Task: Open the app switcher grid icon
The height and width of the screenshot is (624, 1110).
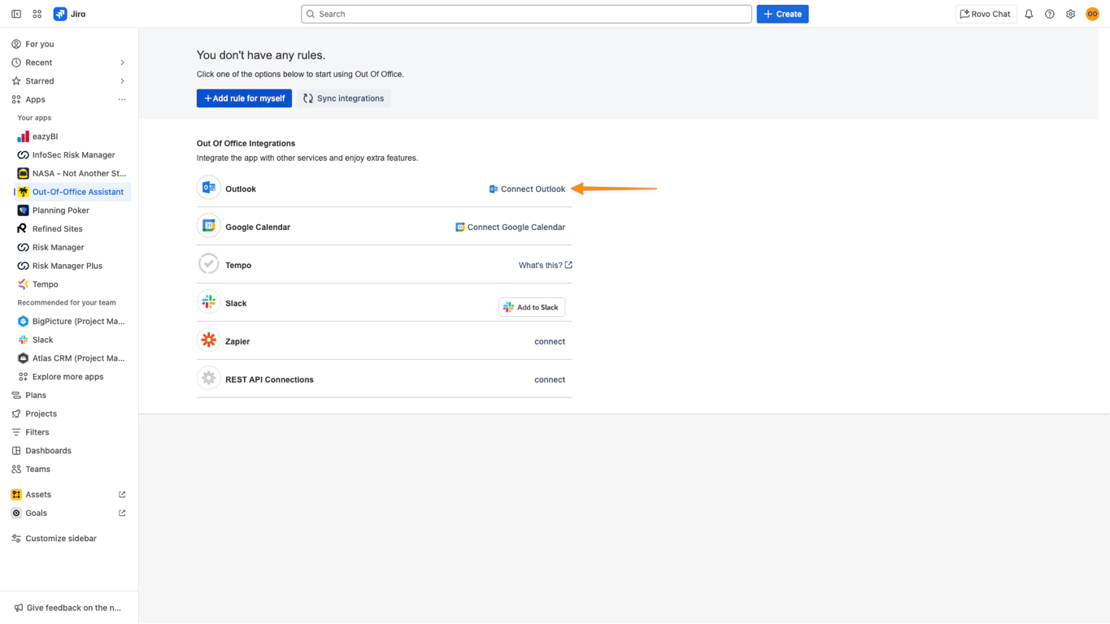Action: (x=37, y=14)
